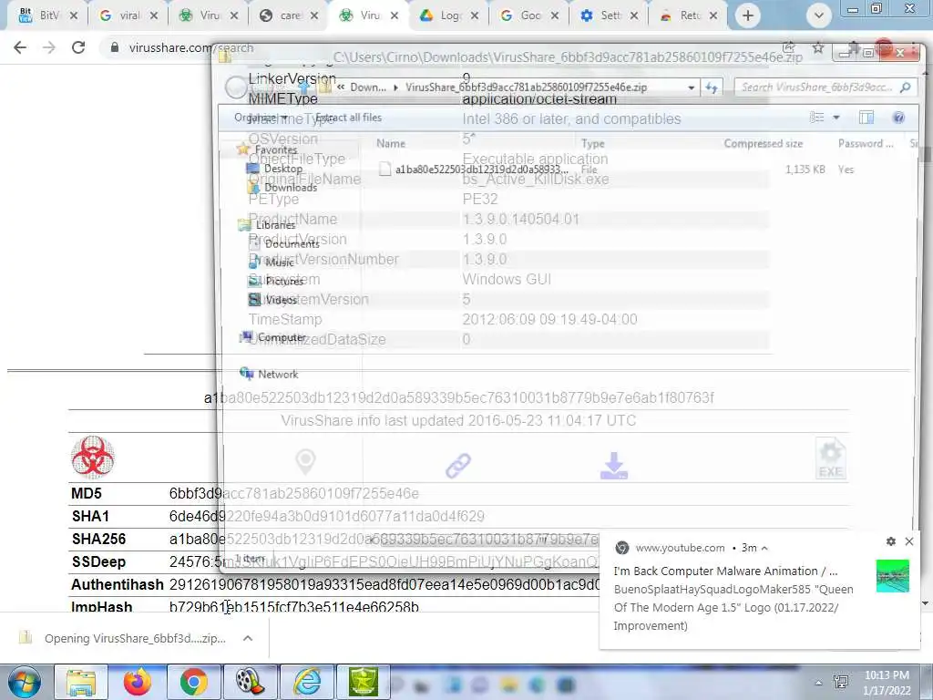Sort files by Name column
This screenshot has height=700, width=933.
391,143
